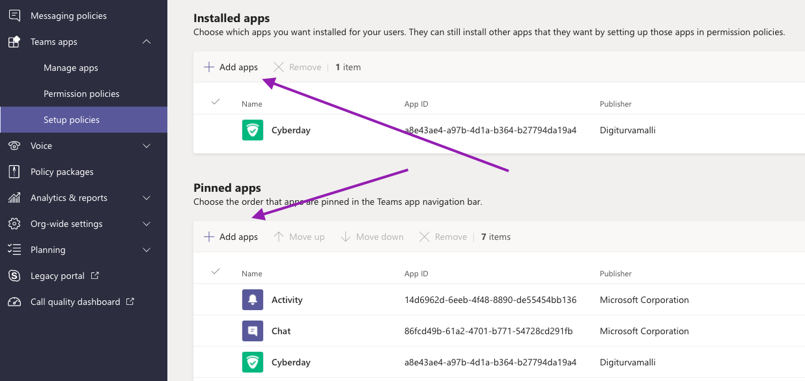Select the Activity app name
This screenshot has width=805, height=381.
click(x=287, y=300)
